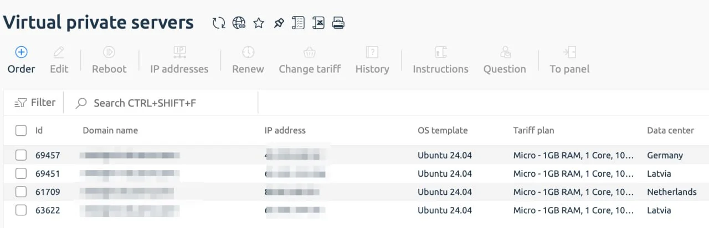Click the globe link icon in header
Screen dimensions: 709x228
tap(239, 23)
